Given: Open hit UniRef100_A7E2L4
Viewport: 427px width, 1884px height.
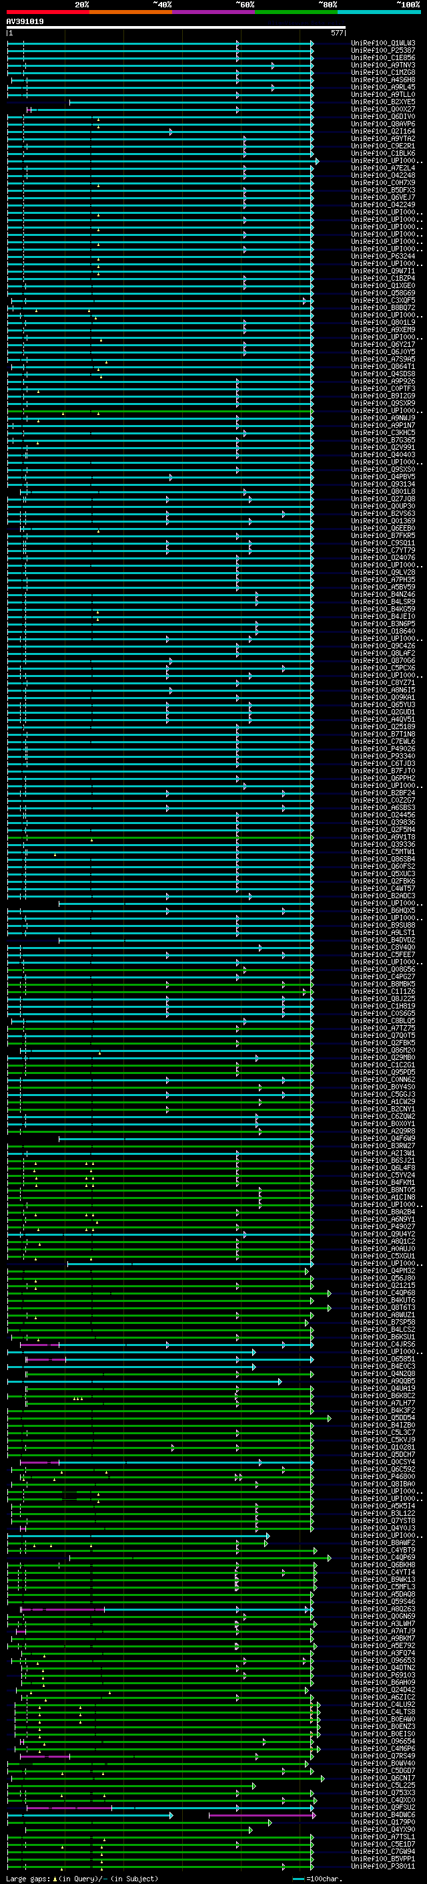Looking at the screenshot, I should pyautogui.click(x=383, y=168).
